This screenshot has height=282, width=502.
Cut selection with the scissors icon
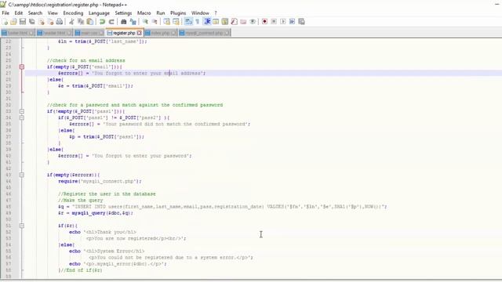(71, 22)
